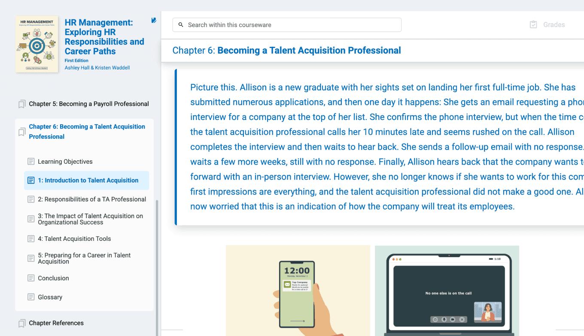584x336 pixels.
Task: Click the page icon beside Learning Objectives
Action: coord(31,162)
